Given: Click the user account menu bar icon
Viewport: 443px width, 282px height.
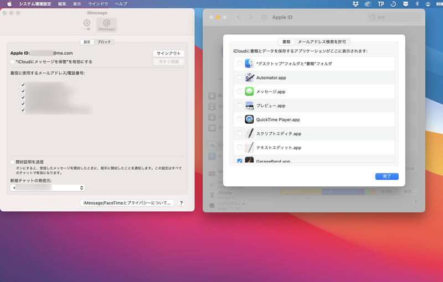Looking at the screenshot, I should click(428, 4).
